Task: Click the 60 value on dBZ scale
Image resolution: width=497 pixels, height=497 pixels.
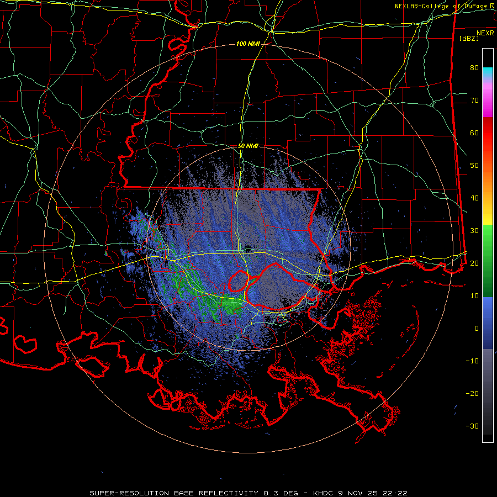Action: (x=474, y=133)
